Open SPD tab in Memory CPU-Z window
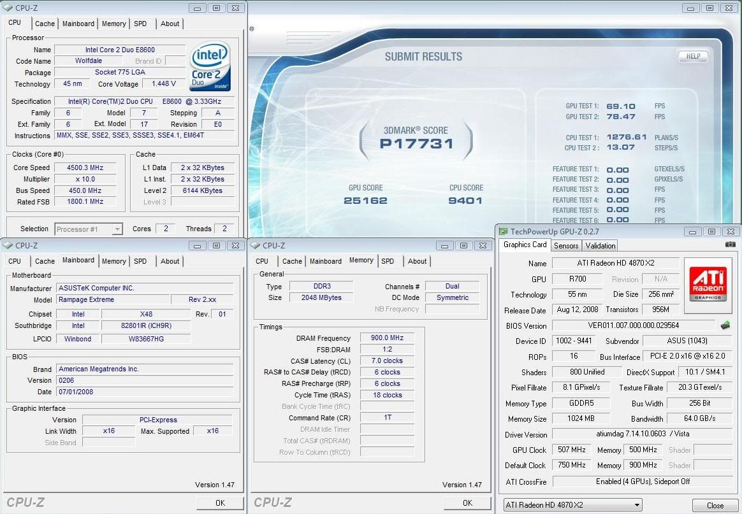Viewport: 742px width, 514px height. 388,261
